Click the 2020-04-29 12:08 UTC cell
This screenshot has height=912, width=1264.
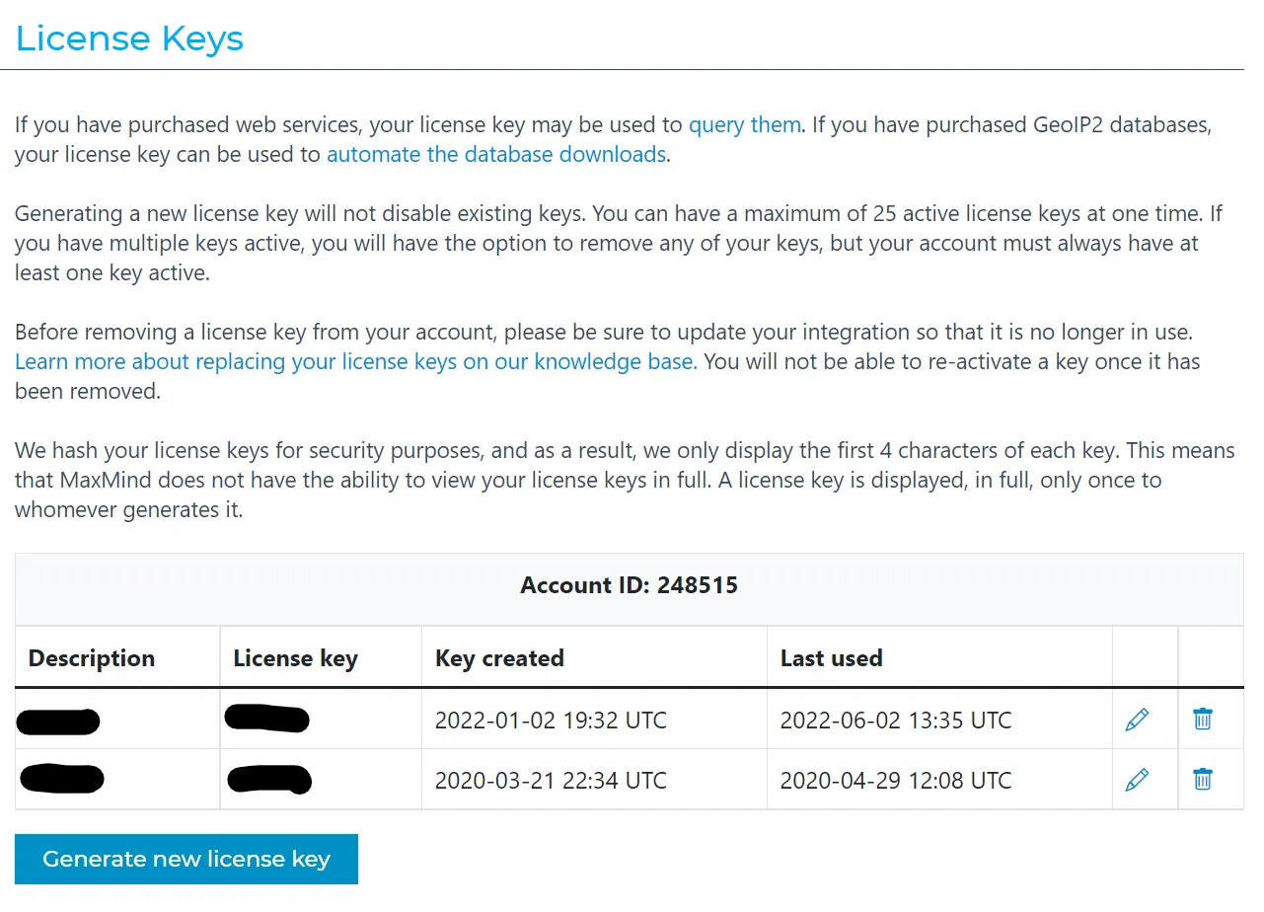click(x=895, y=781)
